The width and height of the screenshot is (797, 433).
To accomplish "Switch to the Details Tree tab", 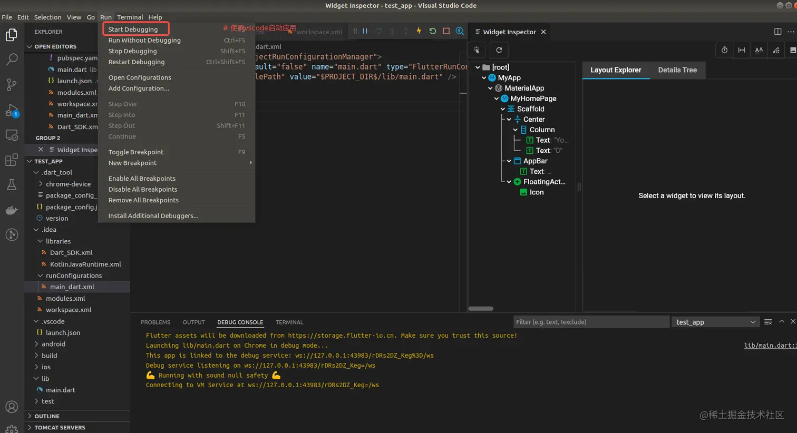I will pyautogui.click(x=677, y=70).
